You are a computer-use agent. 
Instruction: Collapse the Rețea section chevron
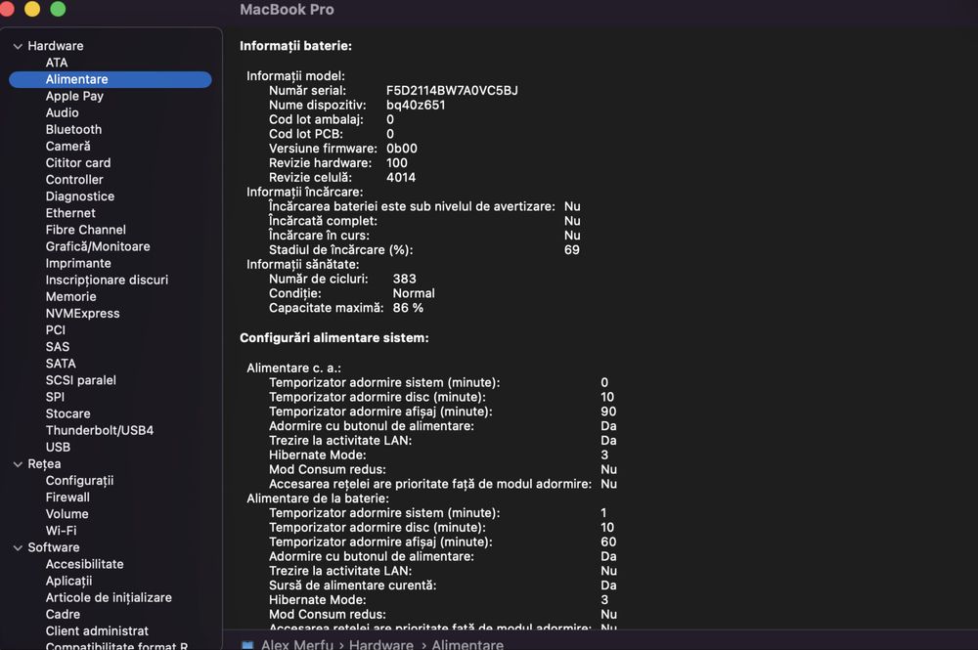click(x=18, y=464)
